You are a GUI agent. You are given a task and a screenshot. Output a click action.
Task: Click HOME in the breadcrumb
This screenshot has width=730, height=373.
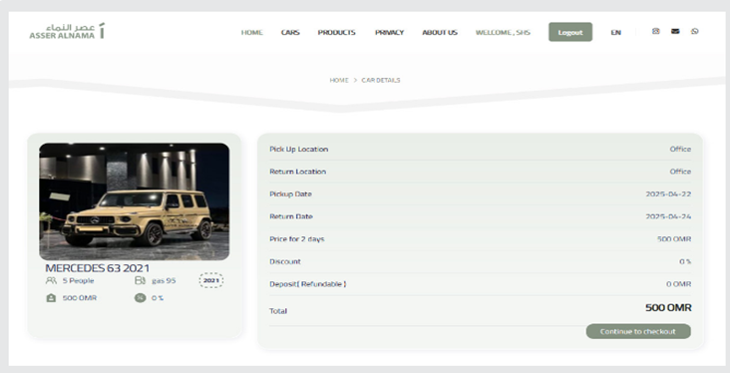coord(339,80)
